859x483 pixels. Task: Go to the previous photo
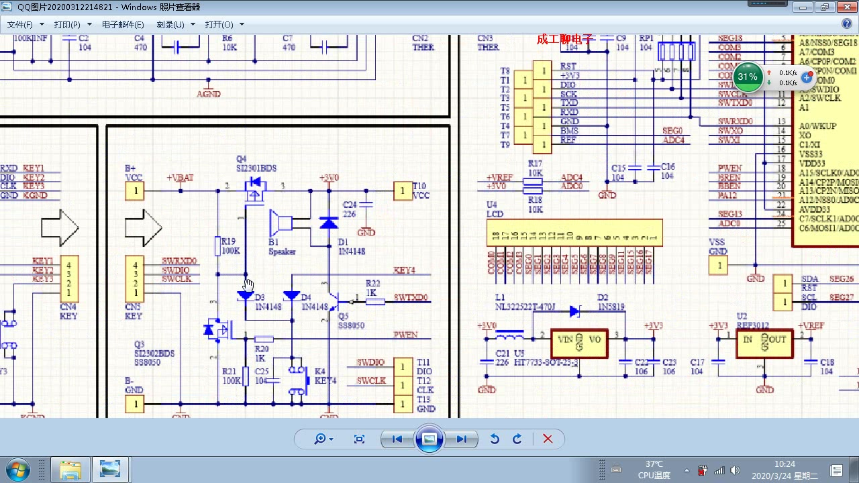coord(397,439)
